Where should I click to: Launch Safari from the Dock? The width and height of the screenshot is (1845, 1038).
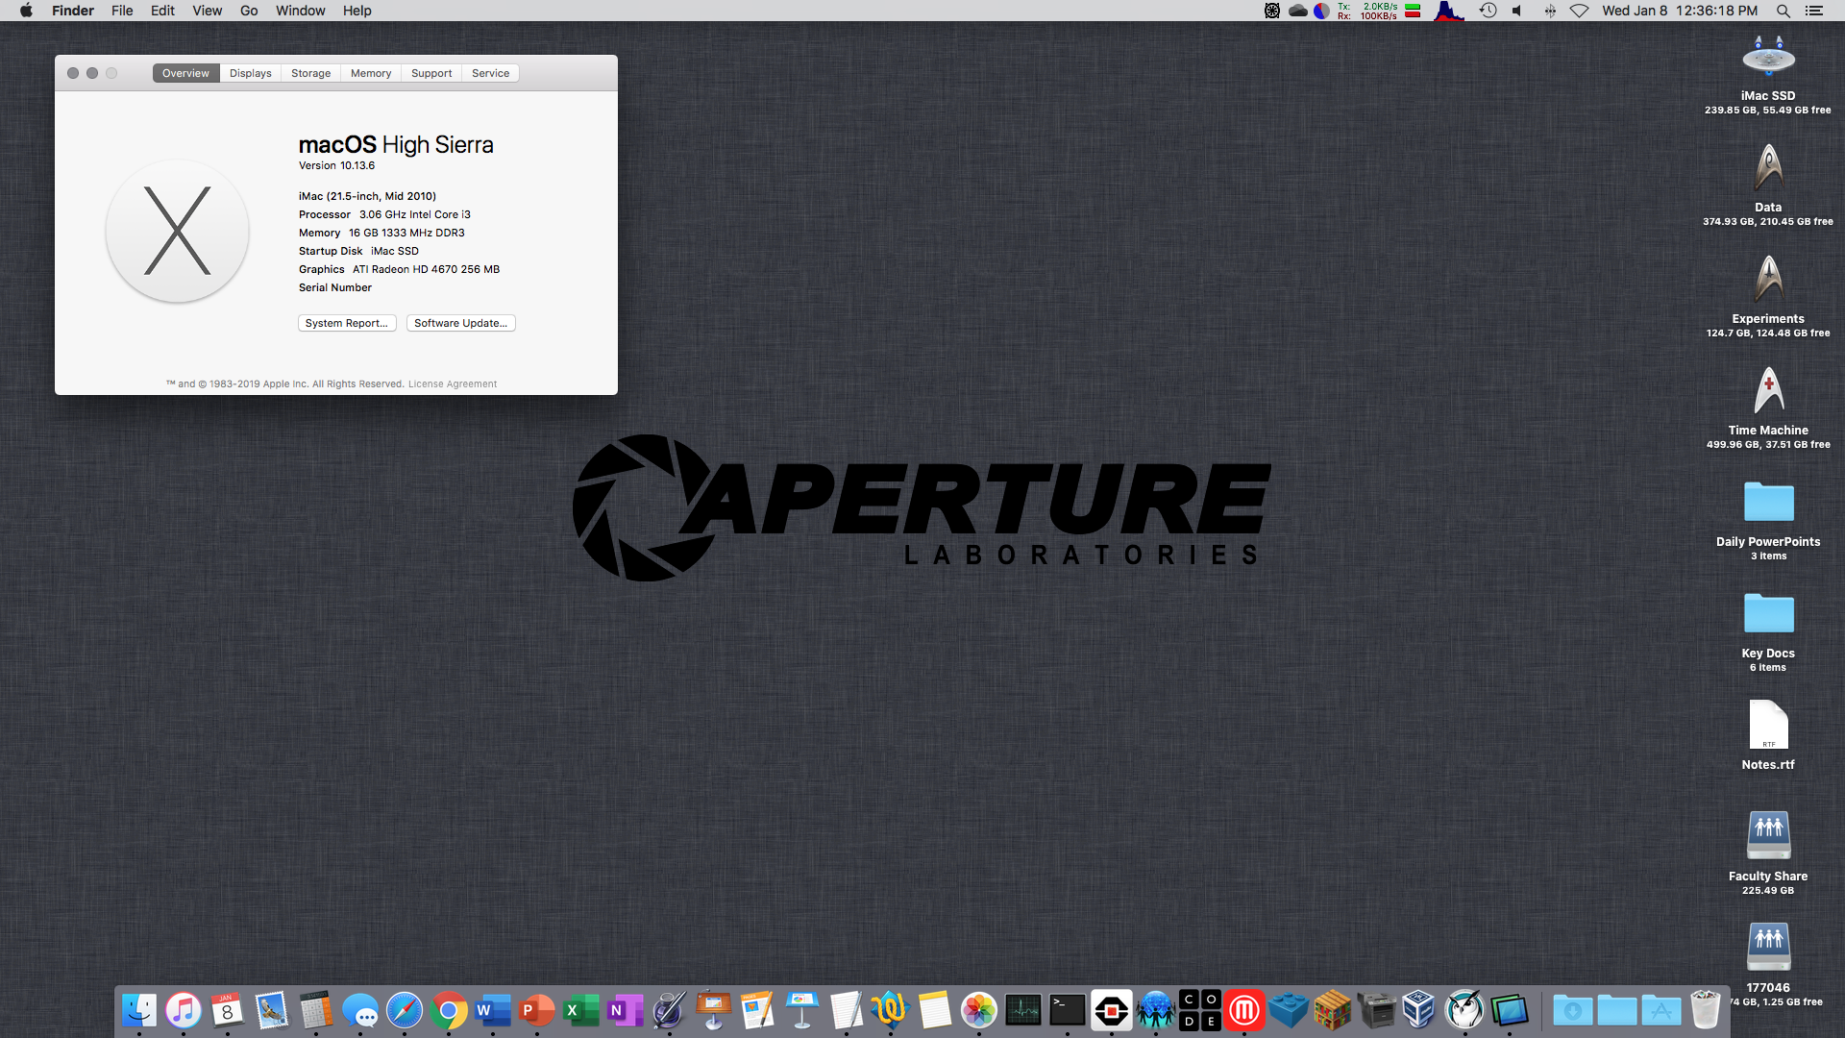[x=405, y=1010]
